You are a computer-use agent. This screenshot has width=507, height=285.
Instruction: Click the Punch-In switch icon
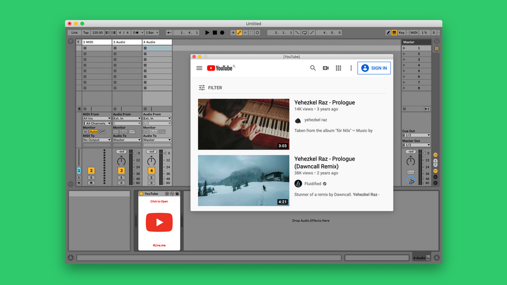[297, 33]
